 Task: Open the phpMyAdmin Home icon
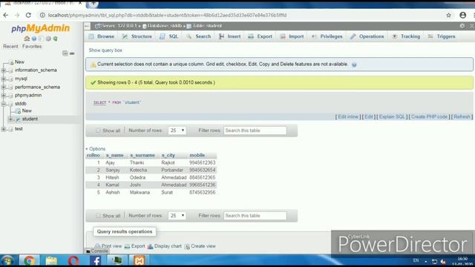pos(27,39)
